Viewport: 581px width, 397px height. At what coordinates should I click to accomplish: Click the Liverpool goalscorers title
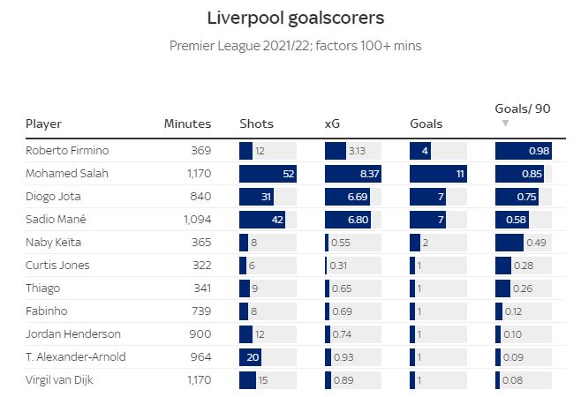click(295, 18)
